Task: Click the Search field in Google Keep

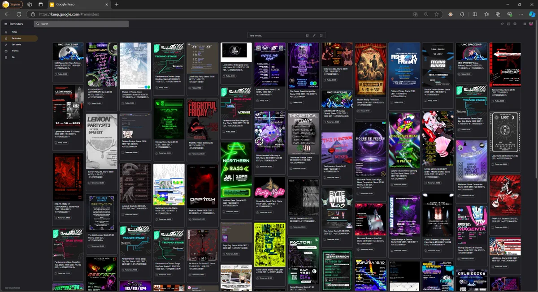Action: point(82,24)
